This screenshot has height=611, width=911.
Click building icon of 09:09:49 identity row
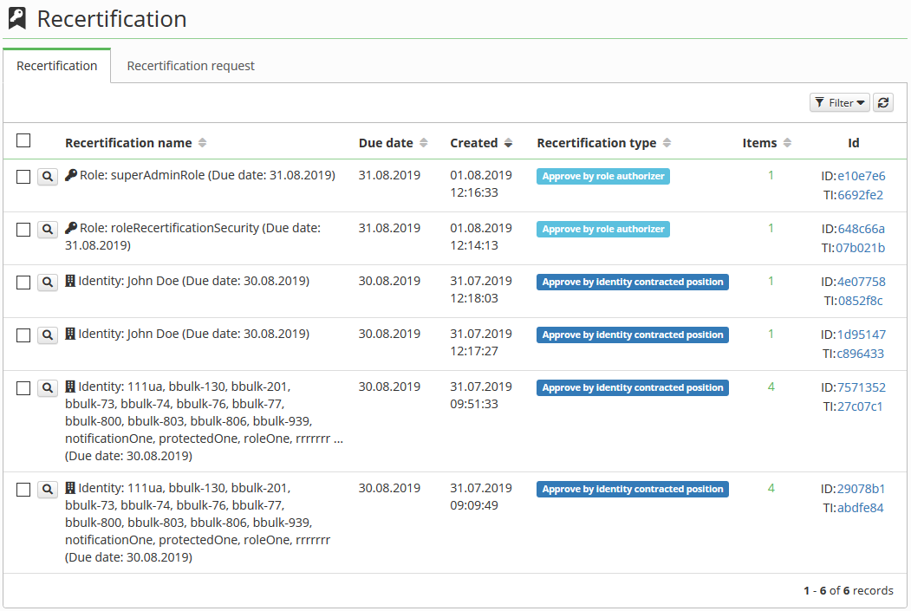coord(70,489)
